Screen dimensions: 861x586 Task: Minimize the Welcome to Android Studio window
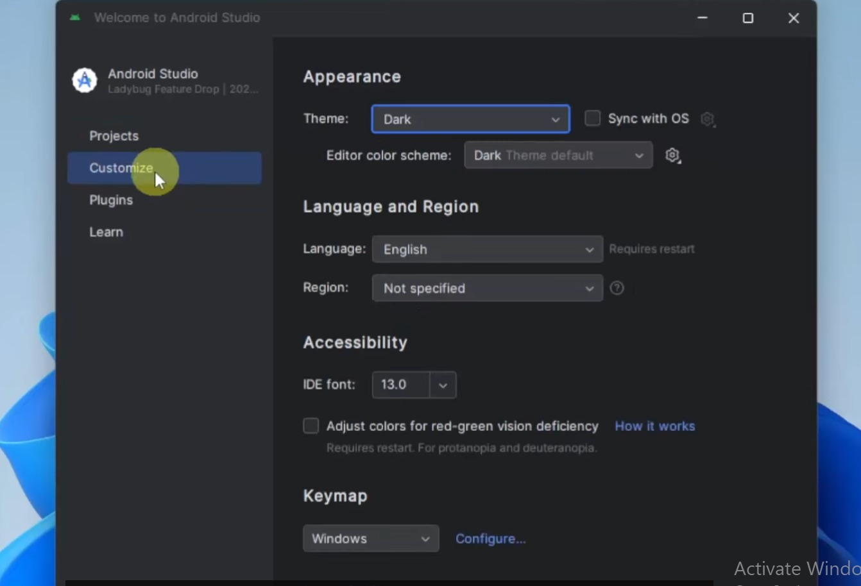pos(703,18)
